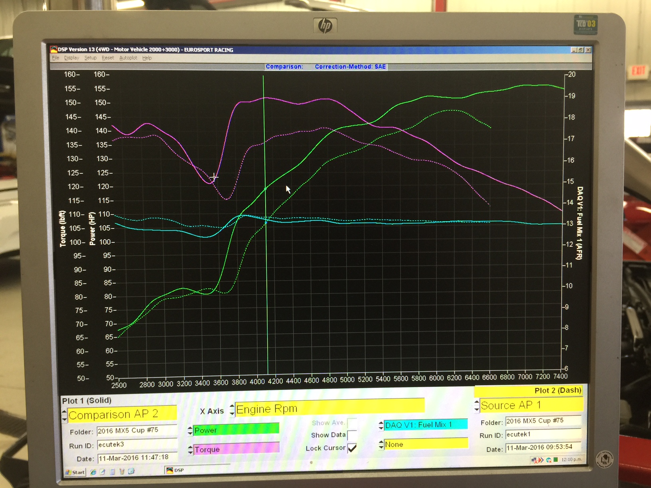Click the Torque (lbft) axis label
651x488 pixels.
[x=63, y=228]
